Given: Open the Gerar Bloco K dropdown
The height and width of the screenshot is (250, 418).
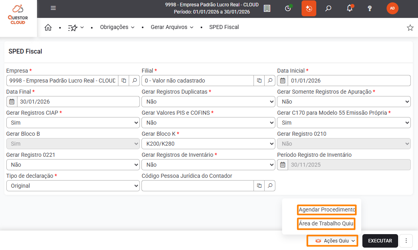Looking at the screenshot, I should tap(208, 144).
